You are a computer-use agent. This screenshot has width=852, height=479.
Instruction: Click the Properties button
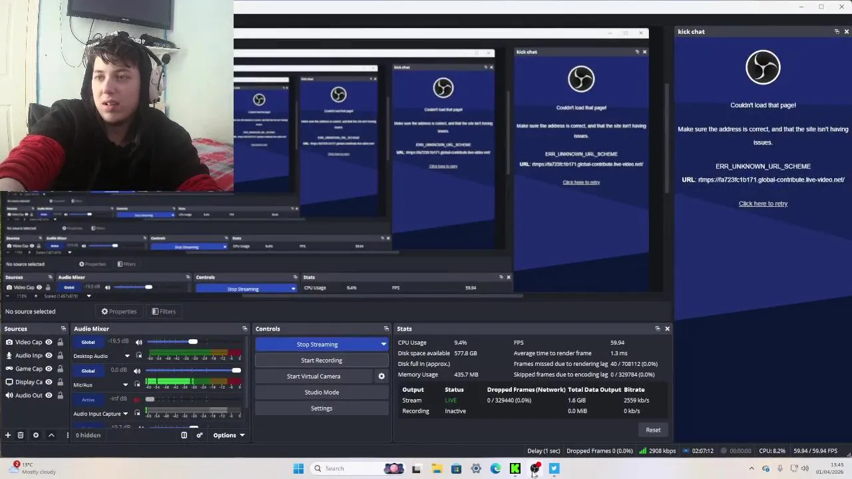tap(118, 311)
